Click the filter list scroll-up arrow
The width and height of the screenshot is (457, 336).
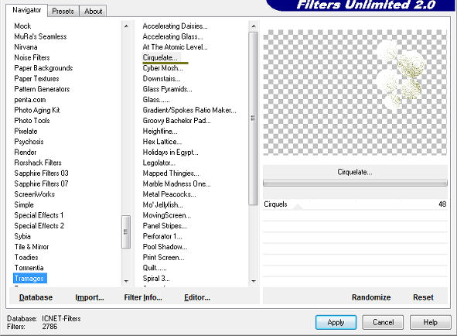coord(254,26)
